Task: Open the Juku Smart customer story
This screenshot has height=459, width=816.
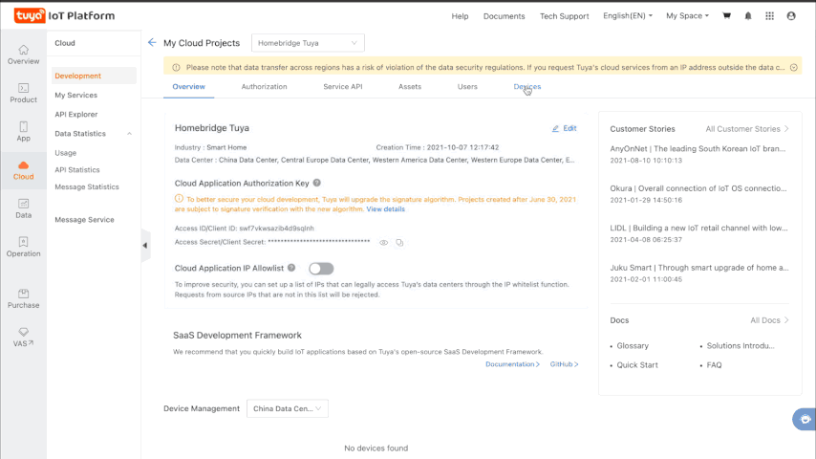Action: point(699,268)
